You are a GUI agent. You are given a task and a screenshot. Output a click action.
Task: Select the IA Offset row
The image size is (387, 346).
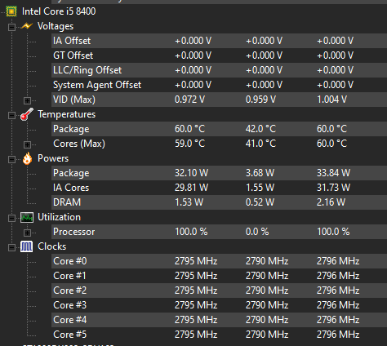[219, 41]
